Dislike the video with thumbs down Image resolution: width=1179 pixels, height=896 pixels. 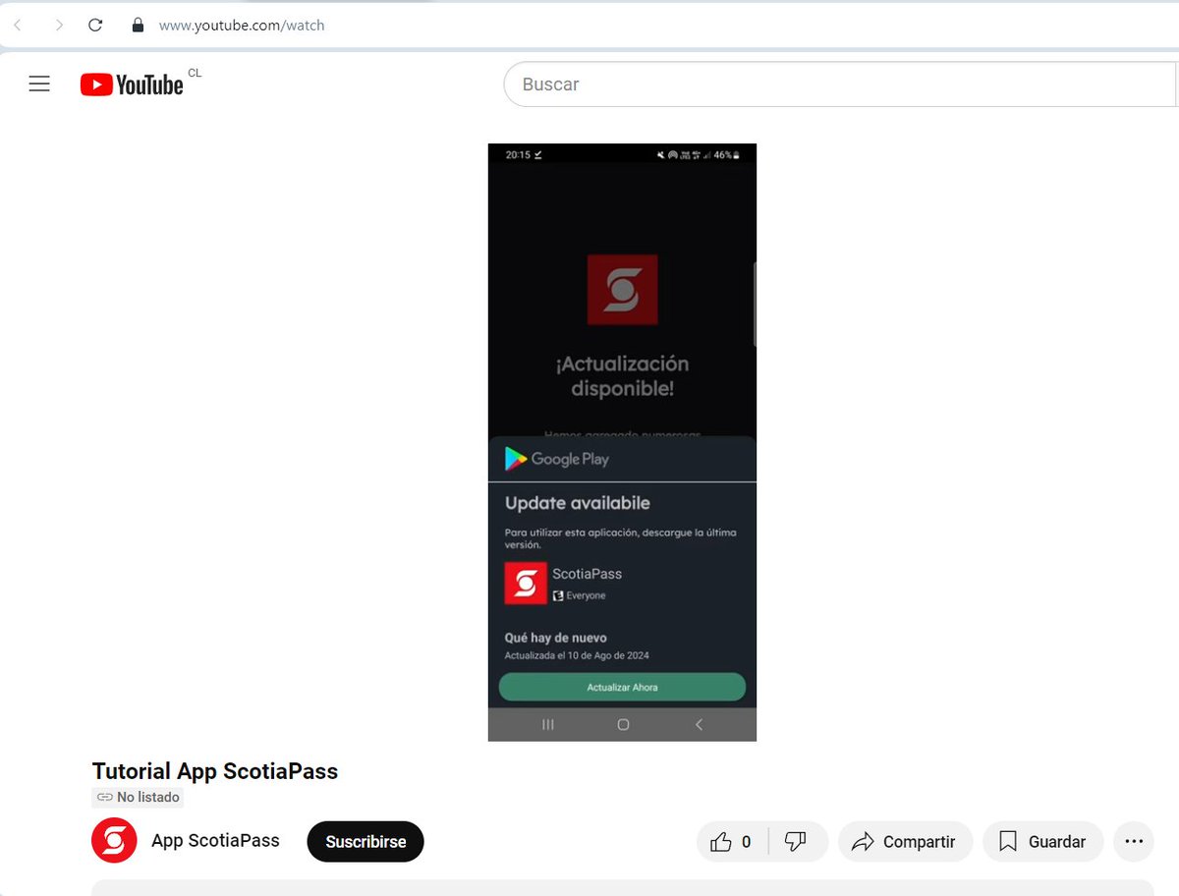pos(797,842)
